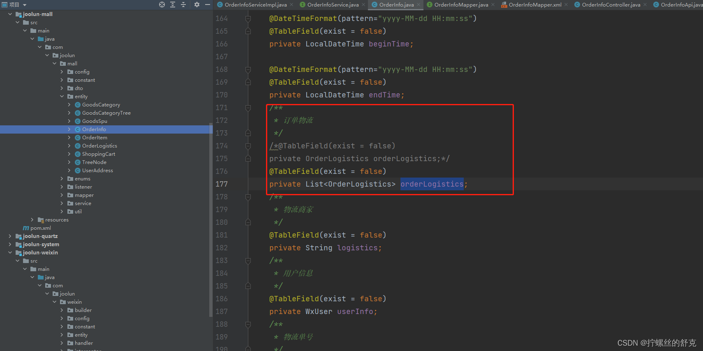703x351 pixels.
Task: Click the fold marker at line 164
Action: coord(248,18)
